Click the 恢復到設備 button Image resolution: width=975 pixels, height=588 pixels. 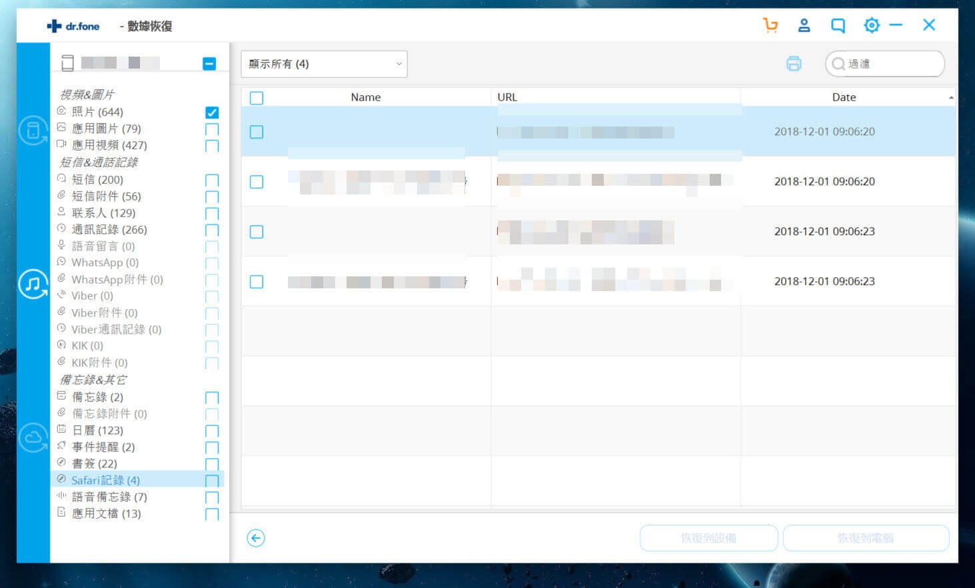point(708,538)
